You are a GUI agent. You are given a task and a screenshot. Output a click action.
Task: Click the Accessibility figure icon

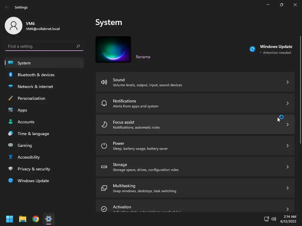click(11, 157)
